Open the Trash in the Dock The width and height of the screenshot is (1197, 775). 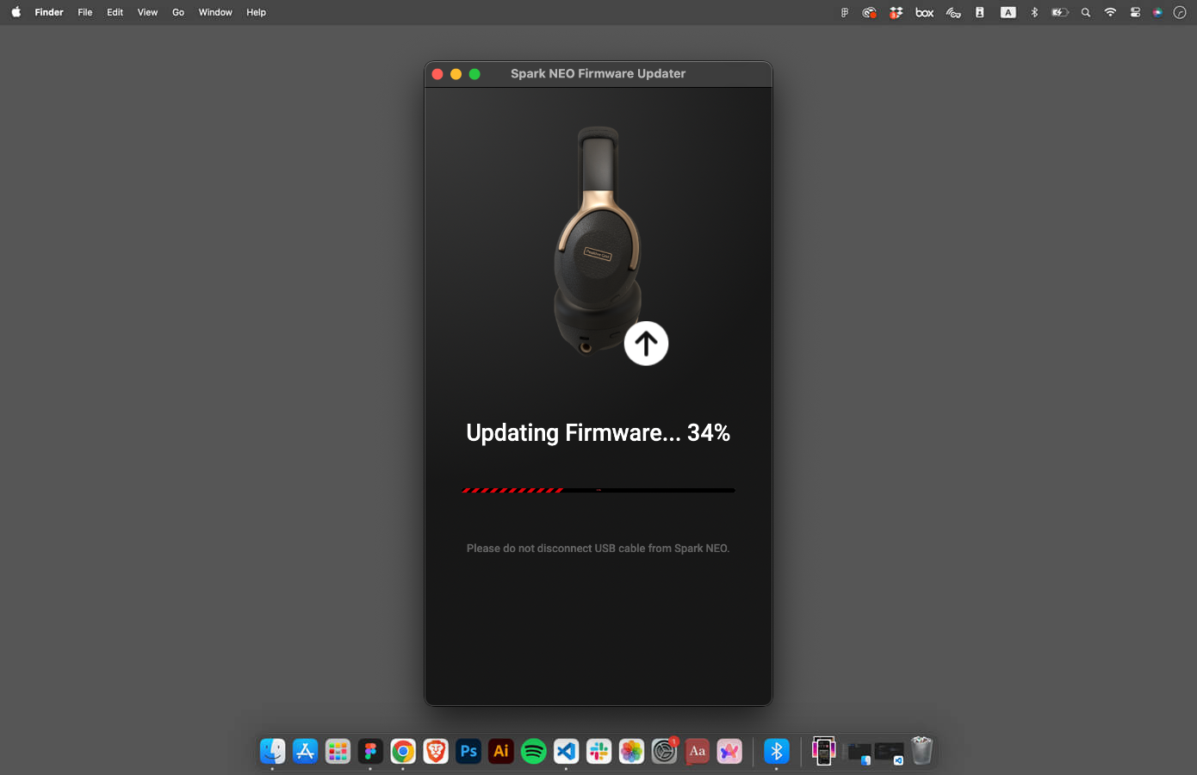pos(921,751)
